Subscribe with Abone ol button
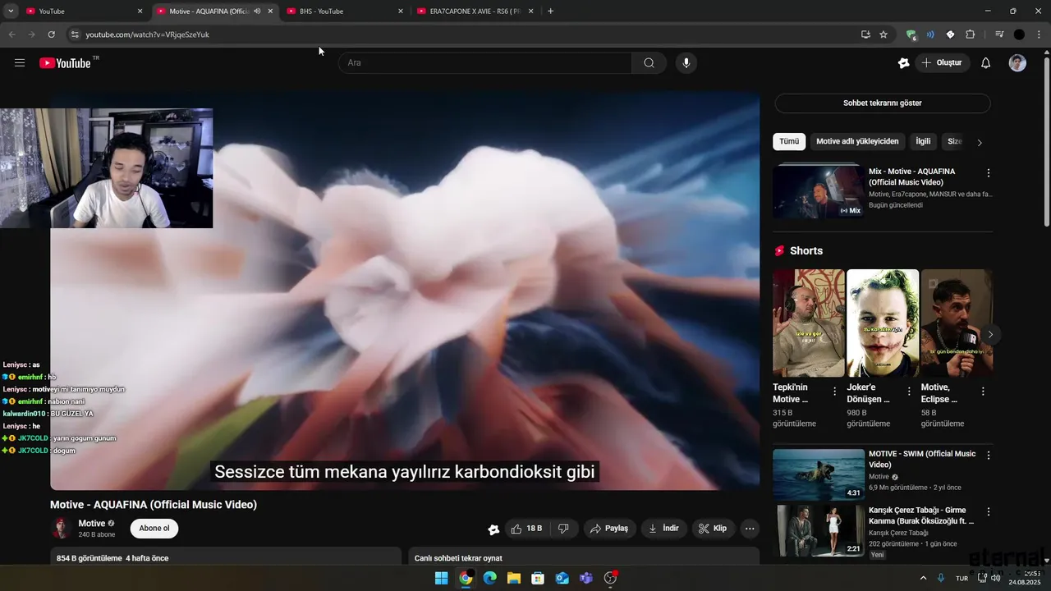This screenshot has height=591, width=1051. (154, 529)
